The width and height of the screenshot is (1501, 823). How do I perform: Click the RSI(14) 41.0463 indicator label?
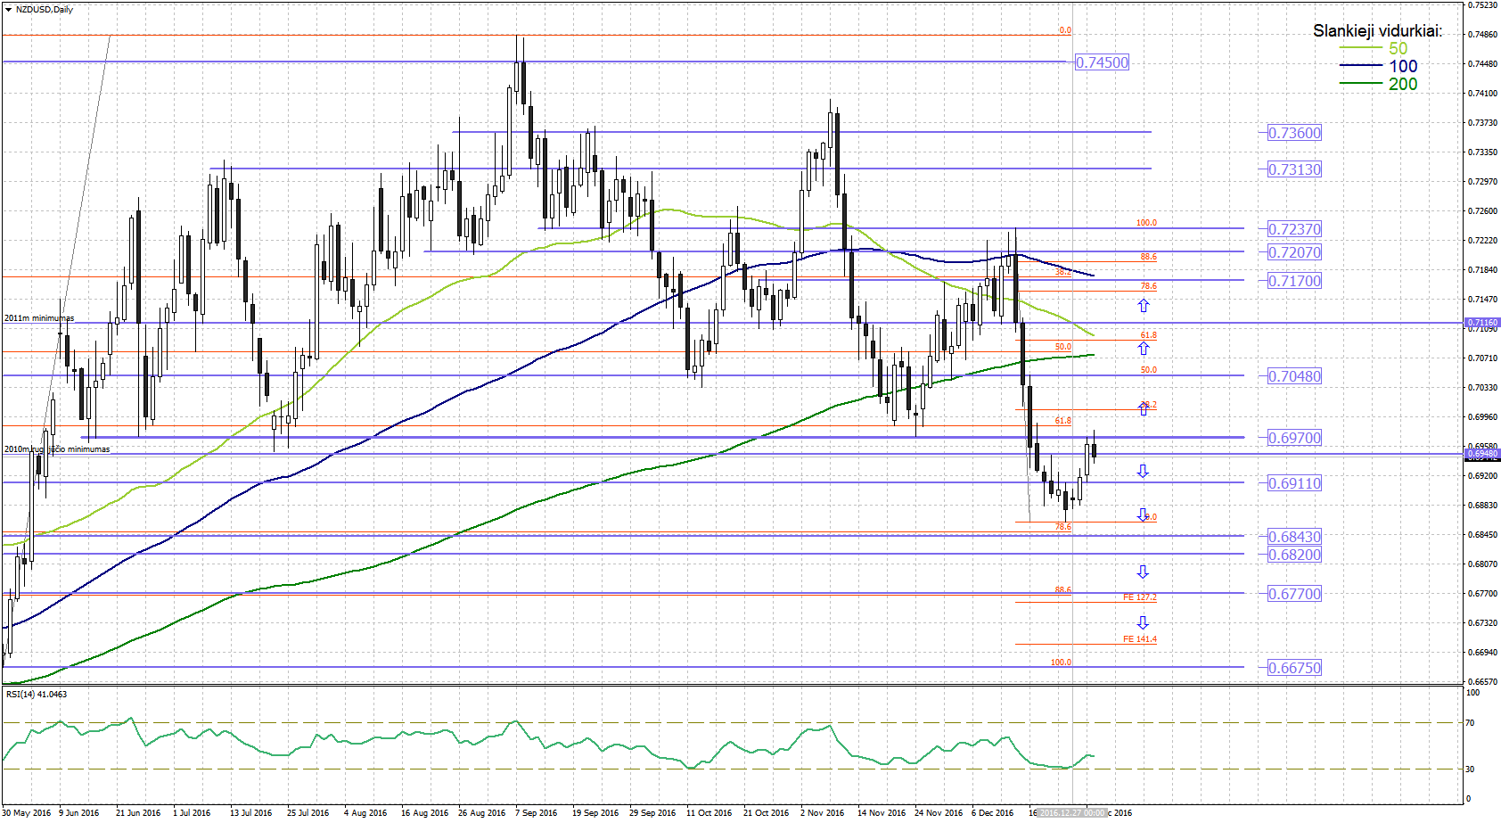pyautogui.click(x=37, y=694)
